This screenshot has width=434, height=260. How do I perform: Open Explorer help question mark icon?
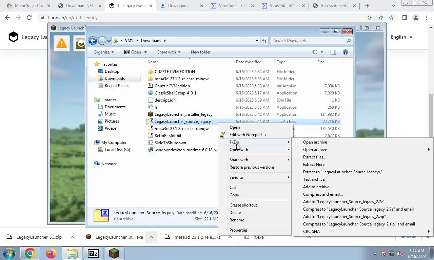point(346,52)
